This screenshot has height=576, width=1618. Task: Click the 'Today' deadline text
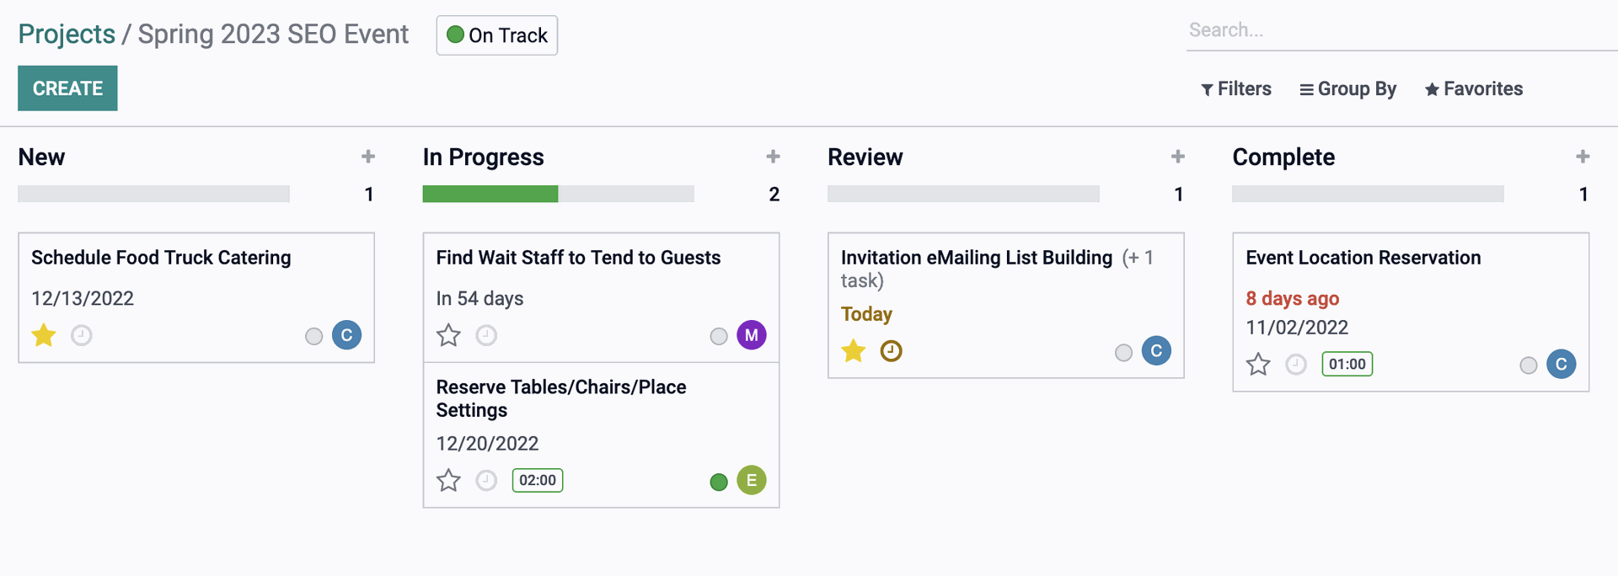(866, 314)
